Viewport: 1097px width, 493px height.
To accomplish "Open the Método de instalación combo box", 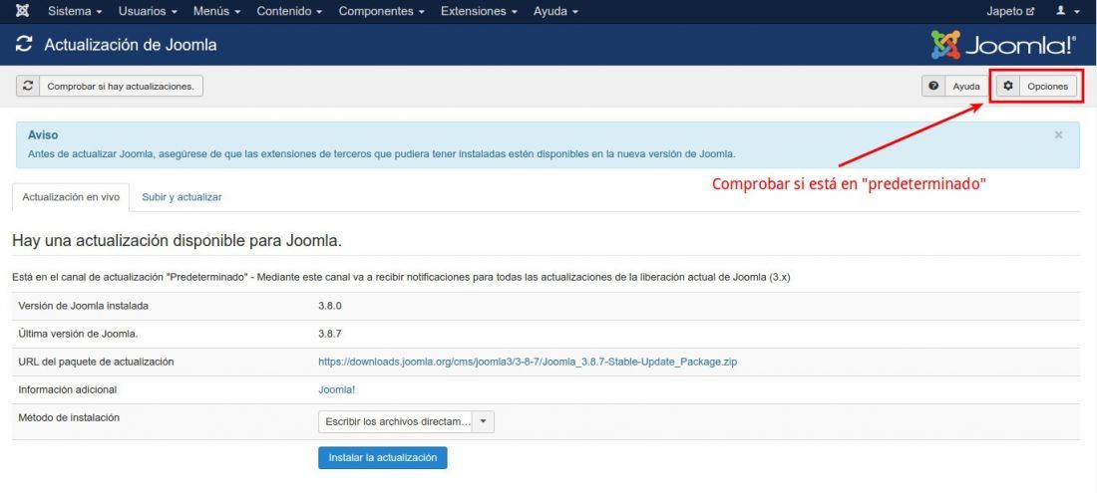I will point(406,421).
